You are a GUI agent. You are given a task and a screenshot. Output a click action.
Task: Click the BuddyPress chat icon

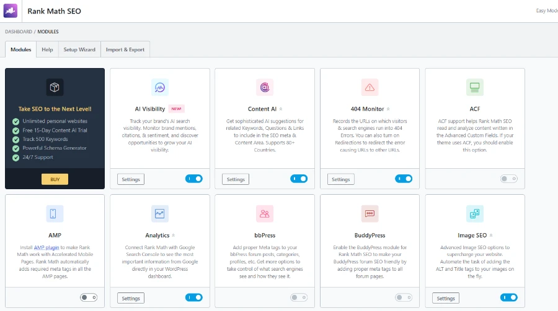pos(370,214)
